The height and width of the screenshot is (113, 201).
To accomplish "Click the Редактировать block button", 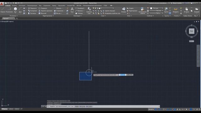I will 132,11.
